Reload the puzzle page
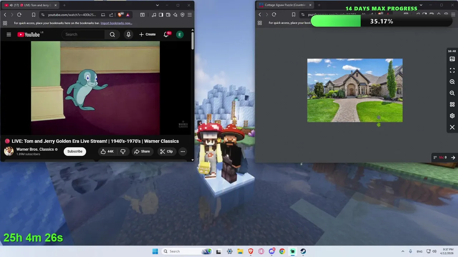458x257 pixels. 274,15
